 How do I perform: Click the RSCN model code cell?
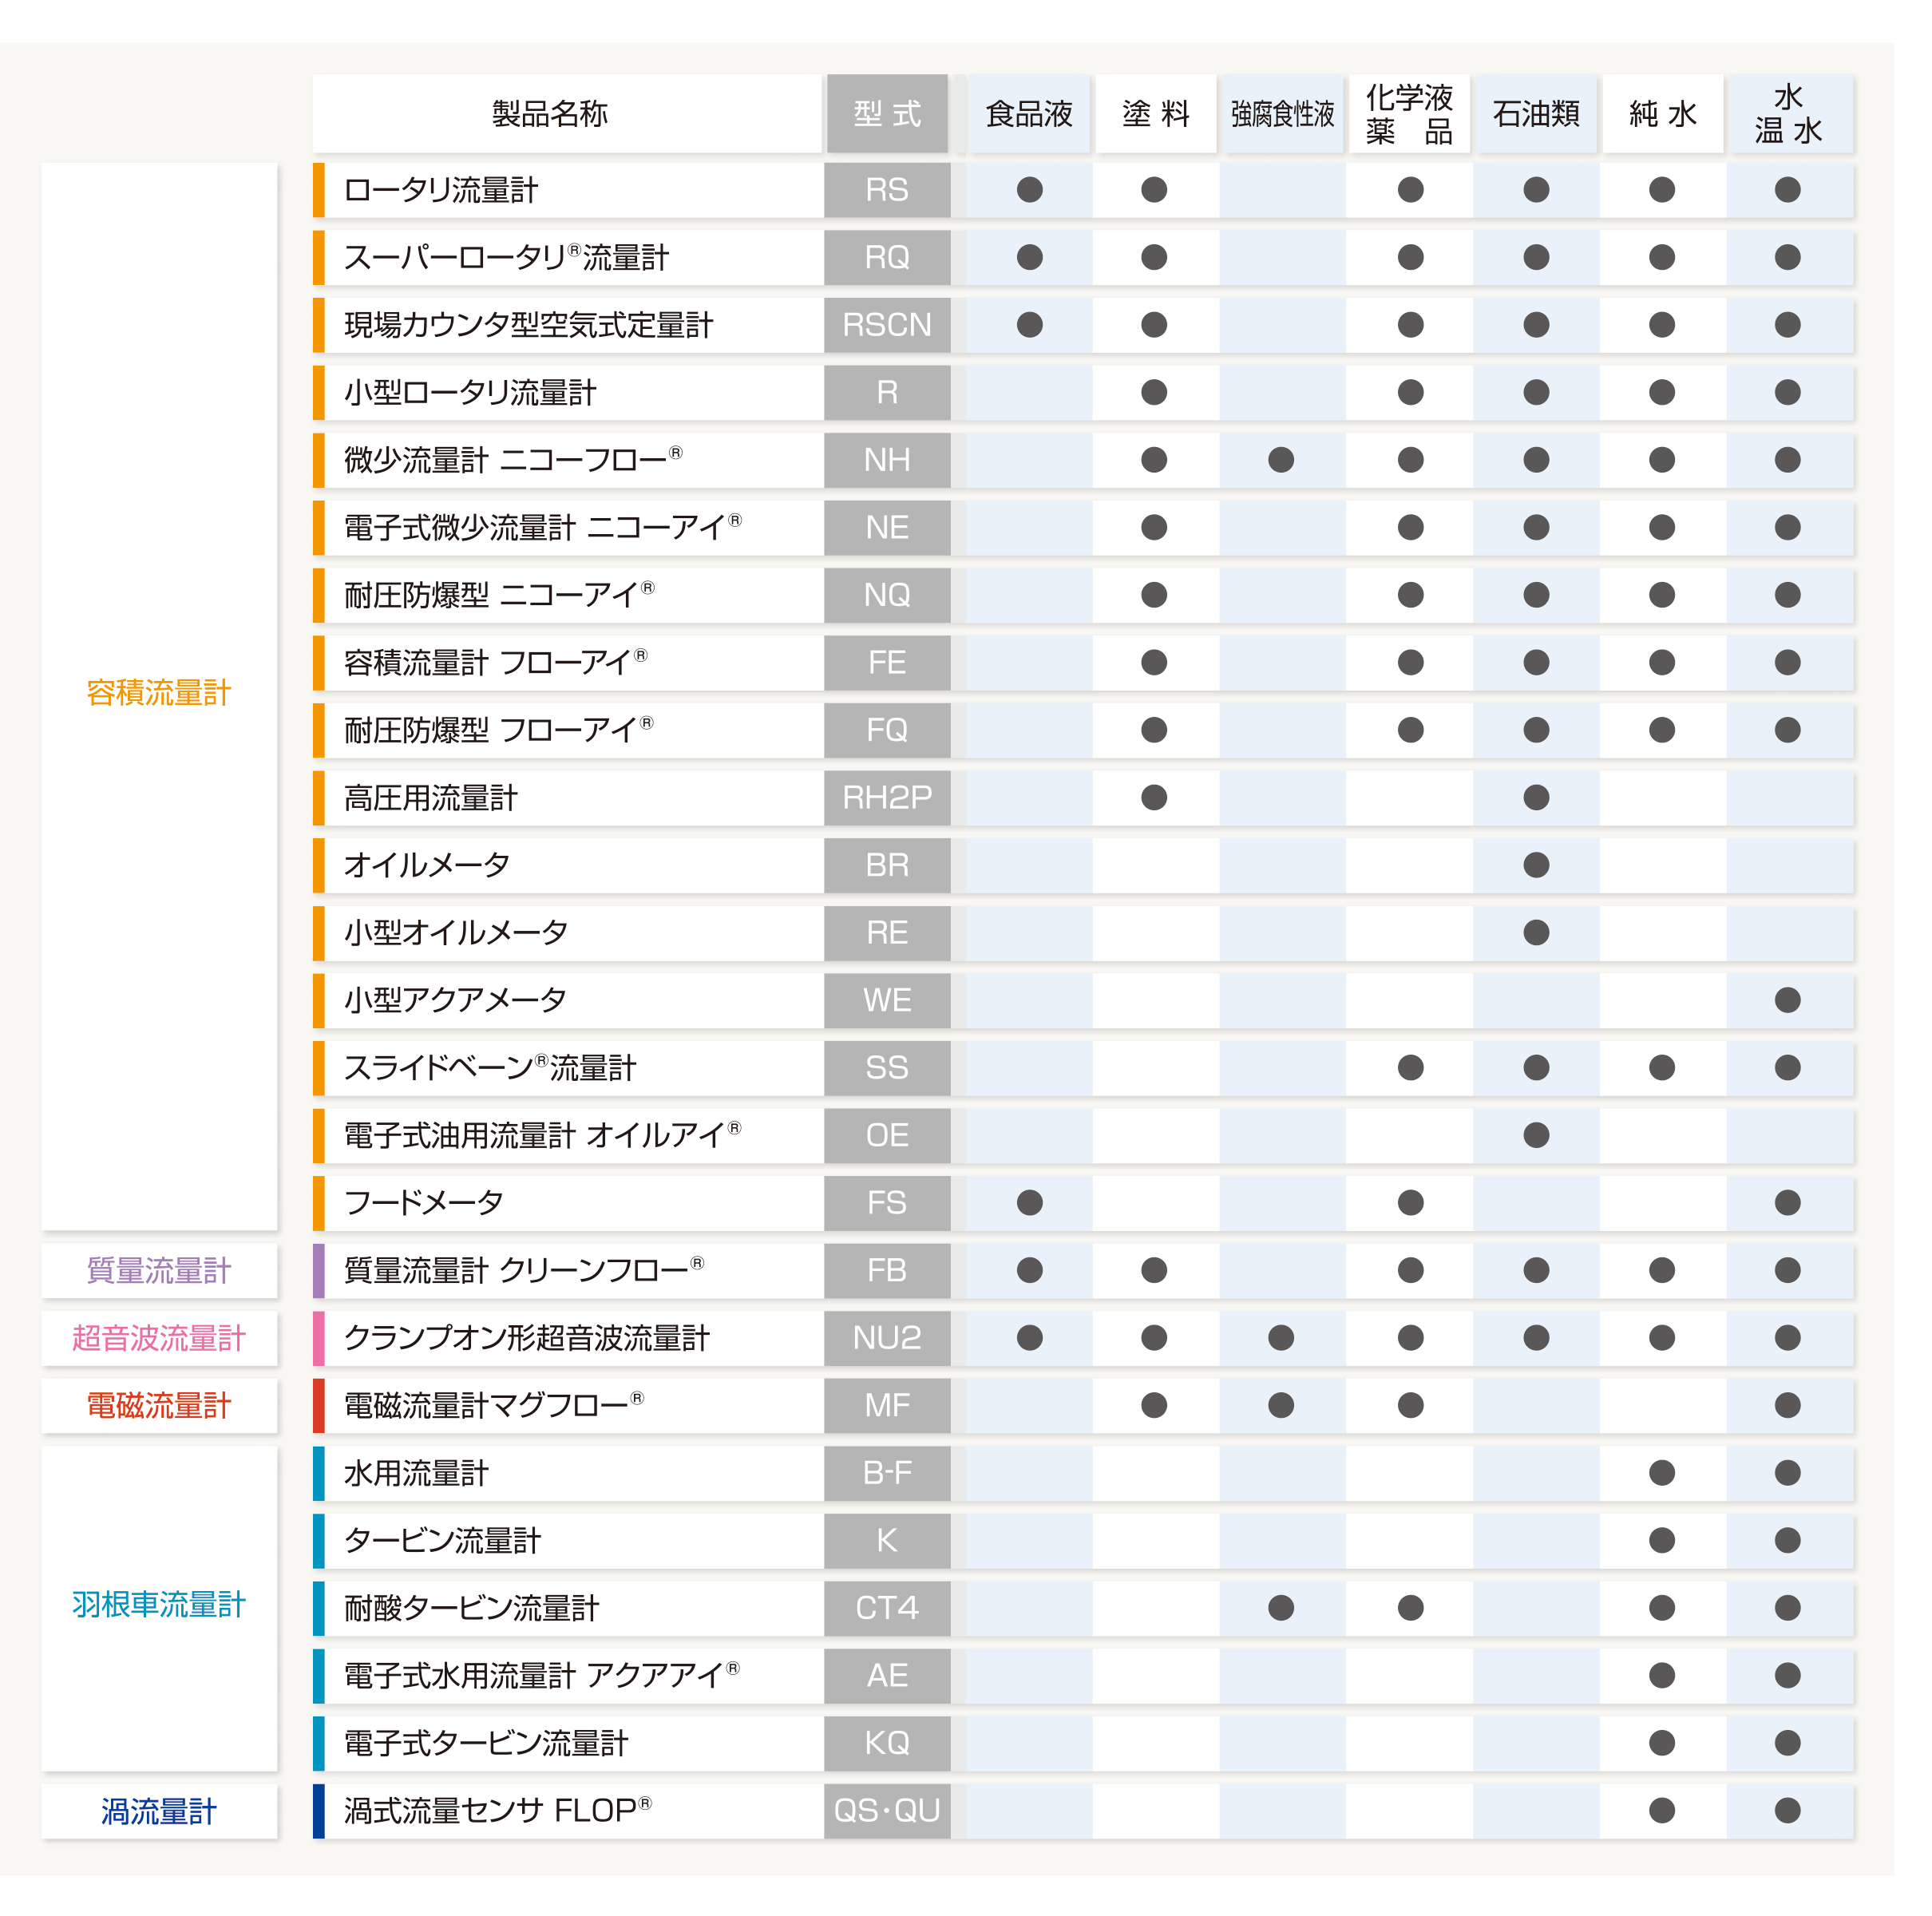click(x=887, y=325)
